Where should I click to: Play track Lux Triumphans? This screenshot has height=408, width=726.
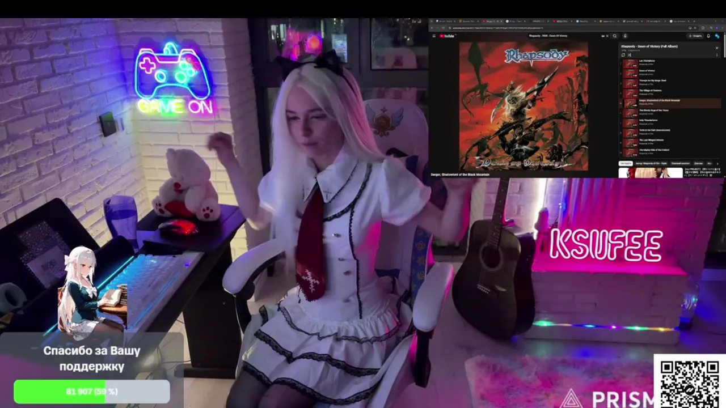coord(670,63)
